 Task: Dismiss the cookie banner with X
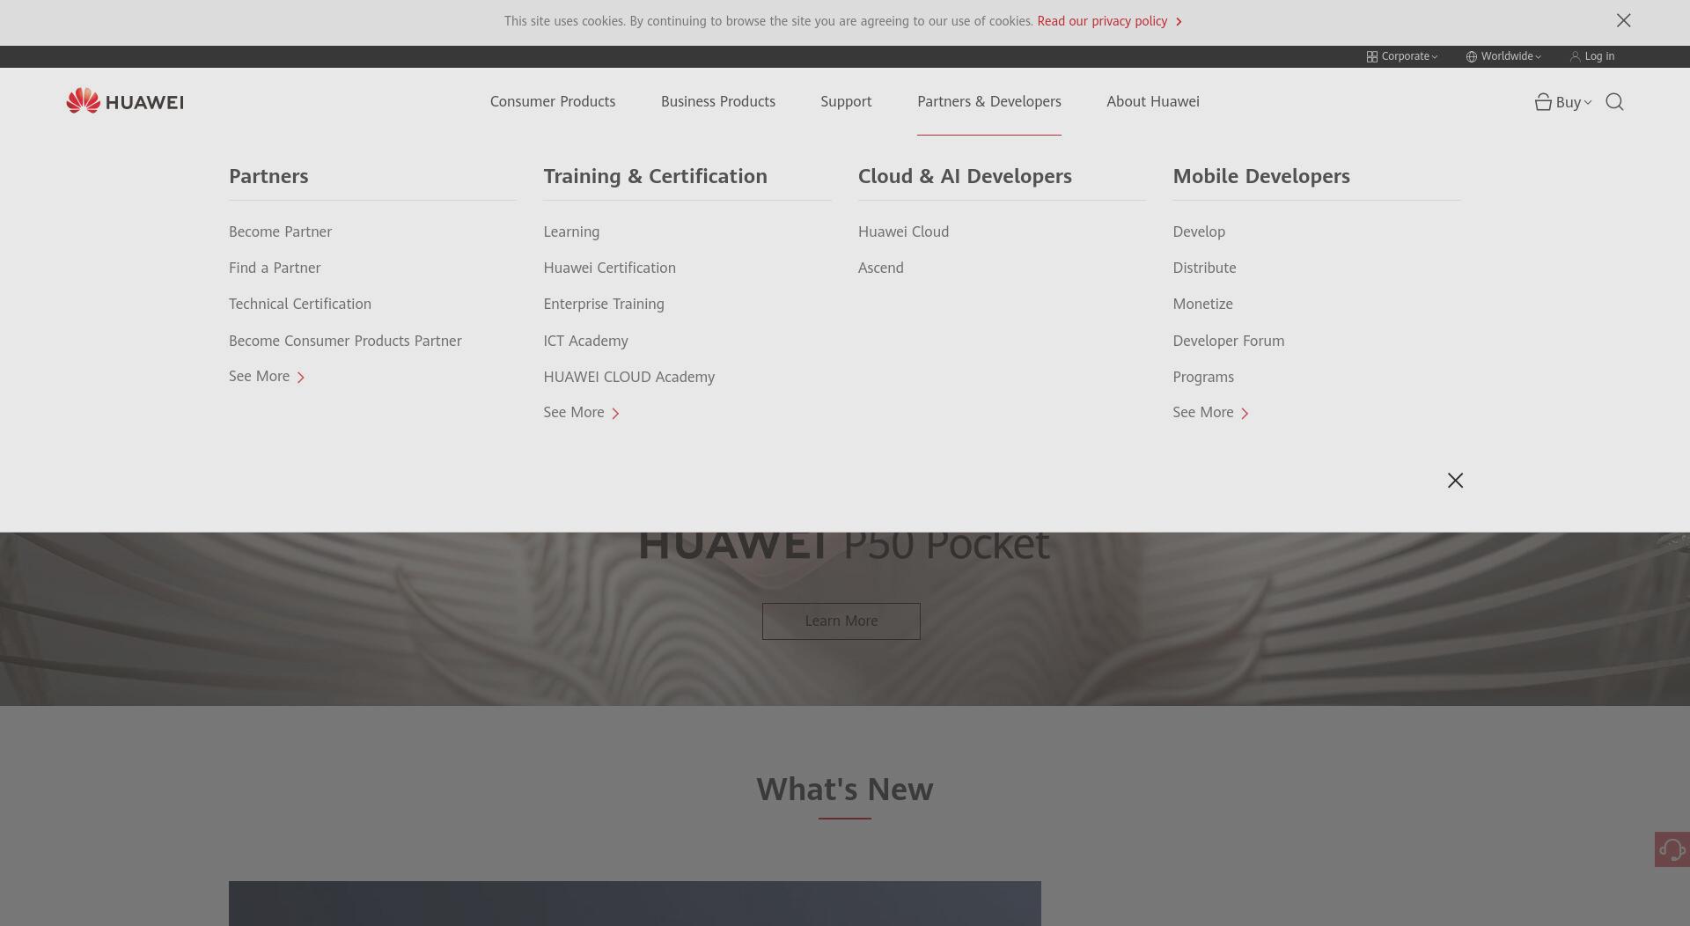pyautogui.click(x=1623, y=20)
